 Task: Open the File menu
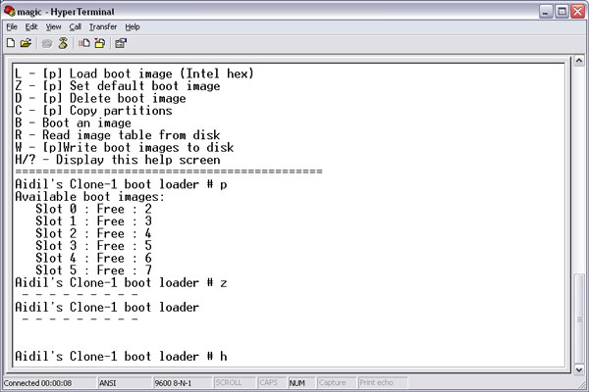(x=12, y=26)
